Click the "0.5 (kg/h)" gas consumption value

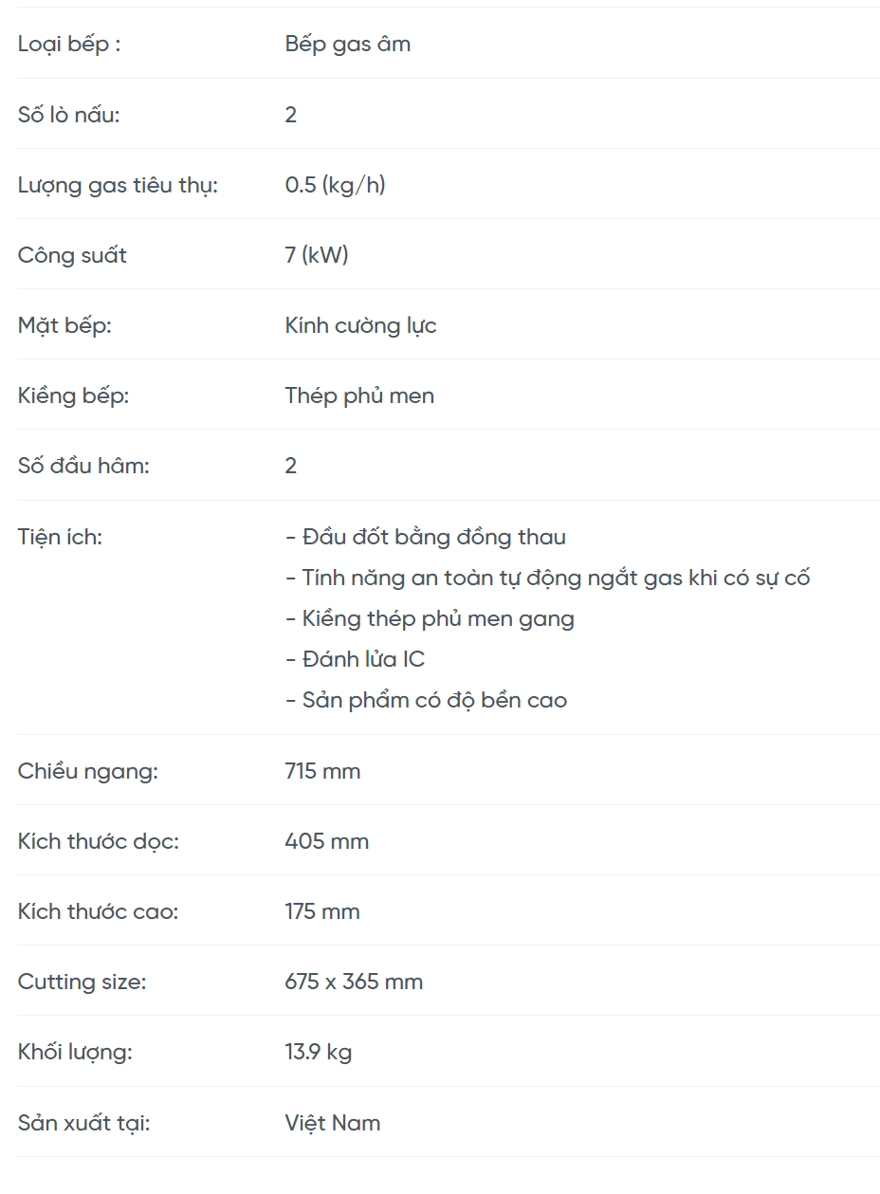tap(335, 185)
